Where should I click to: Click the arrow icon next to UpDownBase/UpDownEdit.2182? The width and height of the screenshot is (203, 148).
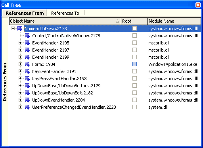click(x=27, y=93)
